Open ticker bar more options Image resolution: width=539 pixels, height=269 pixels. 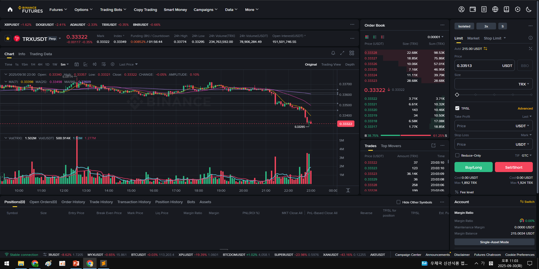352,25
